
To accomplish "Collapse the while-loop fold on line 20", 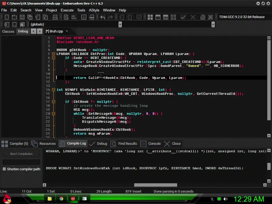I will [x=53, y=114].
